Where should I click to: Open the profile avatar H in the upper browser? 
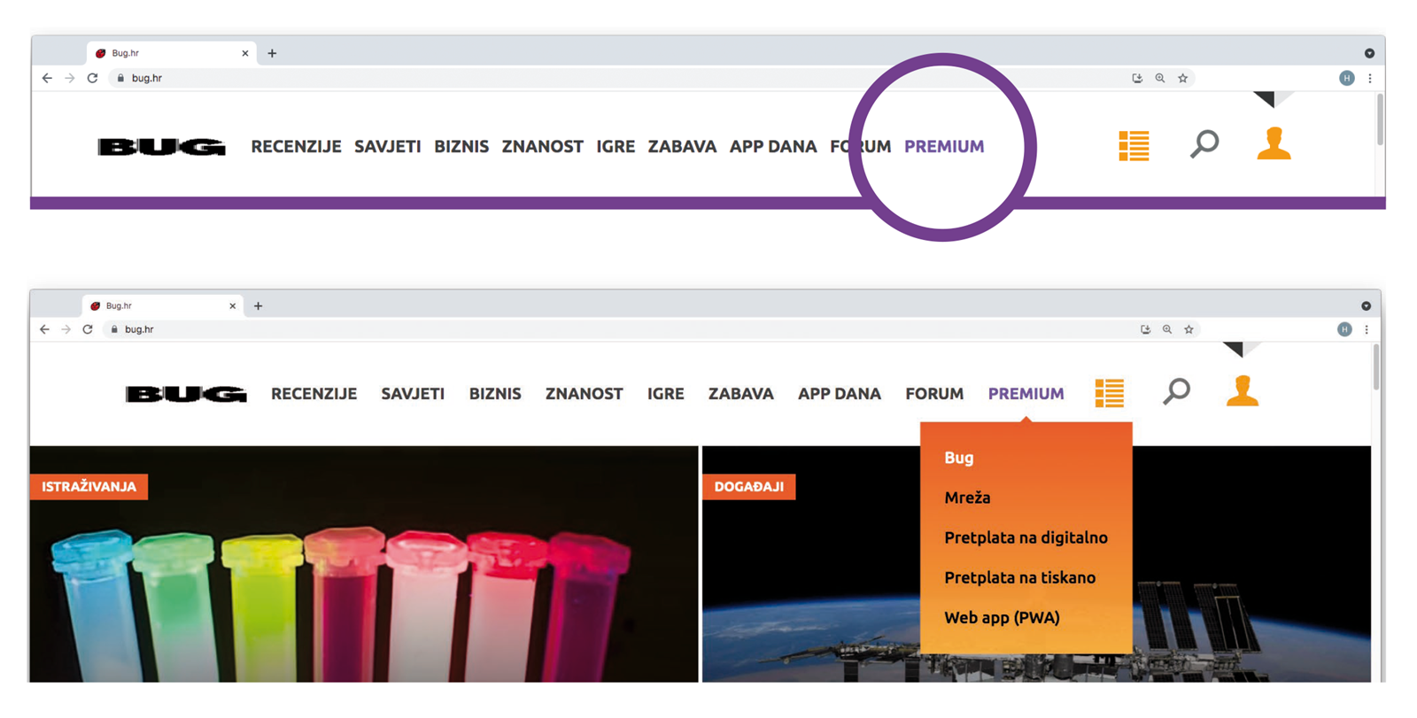pos(1347,78)
